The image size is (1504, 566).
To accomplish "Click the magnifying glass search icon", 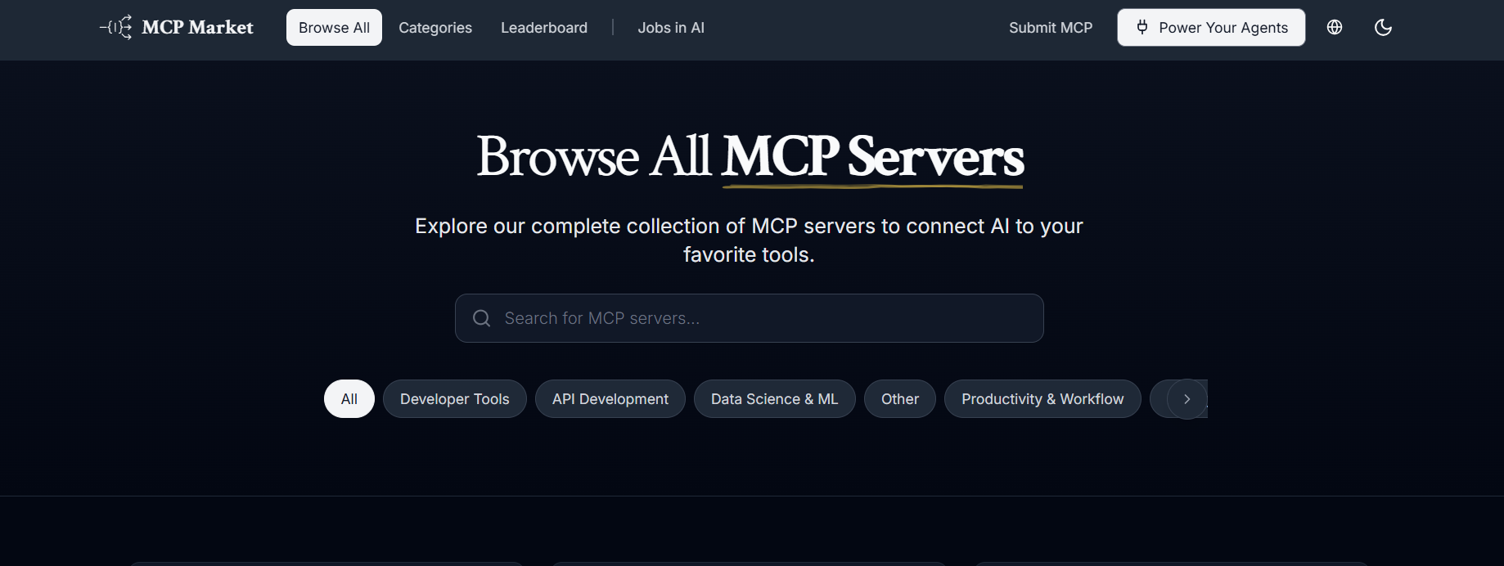I will coord(482,318).
